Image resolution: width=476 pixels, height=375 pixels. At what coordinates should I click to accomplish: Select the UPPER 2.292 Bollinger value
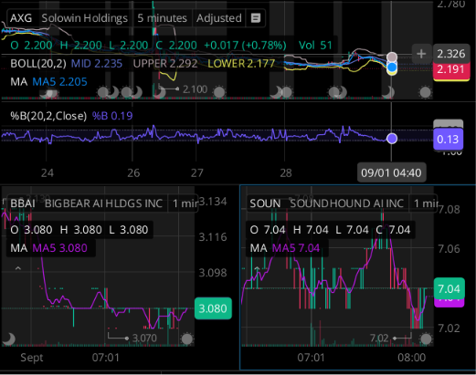pyautogui.click(x=165, y=64)
